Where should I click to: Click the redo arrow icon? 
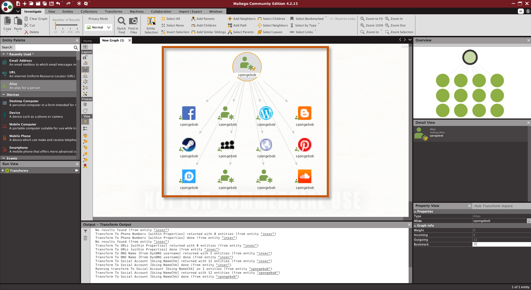[68, 3]
